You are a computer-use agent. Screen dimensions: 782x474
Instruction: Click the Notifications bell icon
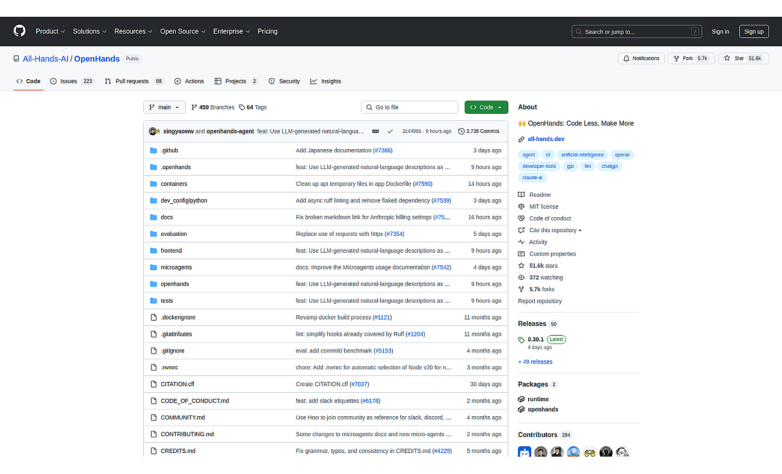(626, 58)
